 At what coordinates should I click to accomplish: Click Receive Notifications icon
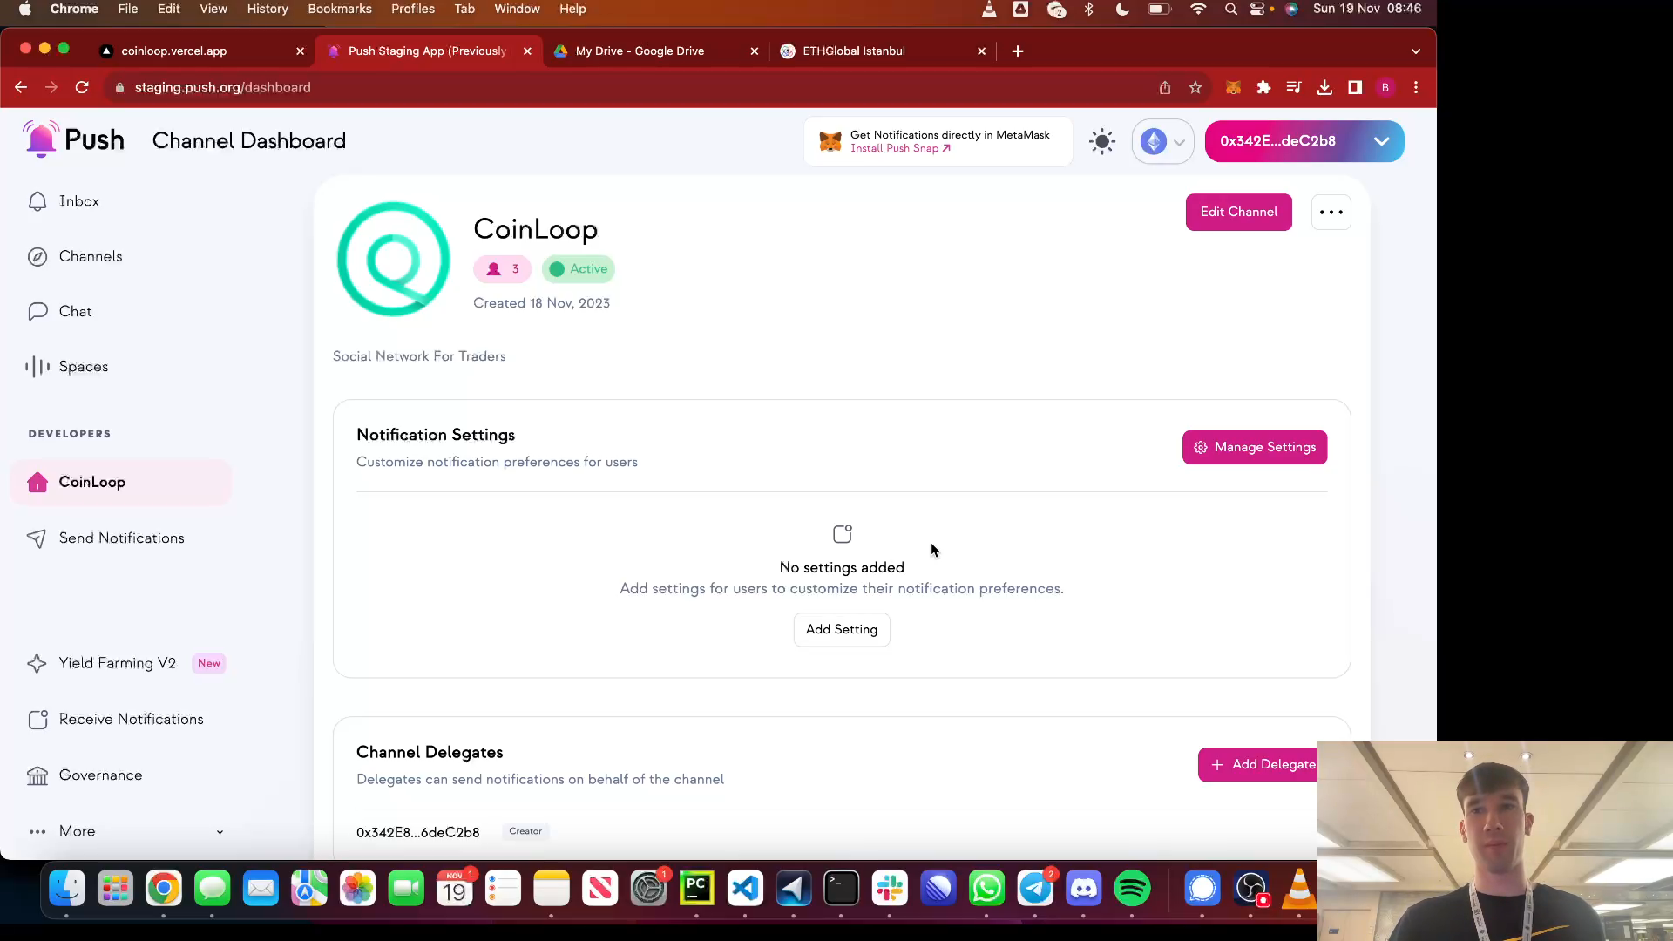[x=37, y=720]
